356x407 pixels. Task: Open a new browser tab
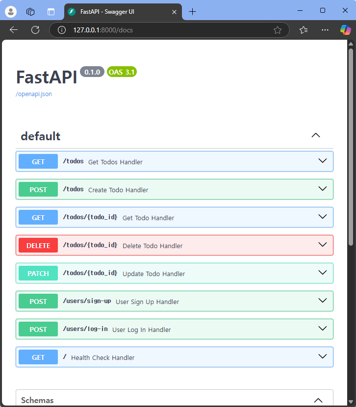click(x=192, y=12)
